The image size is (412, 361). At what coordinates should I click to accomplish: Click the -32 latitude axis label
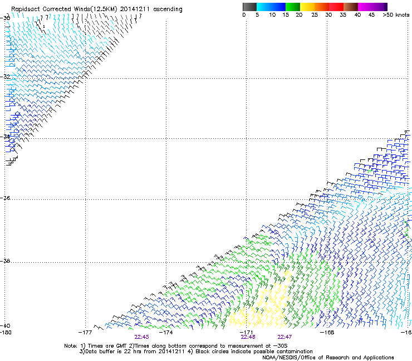tap(5, 77)
